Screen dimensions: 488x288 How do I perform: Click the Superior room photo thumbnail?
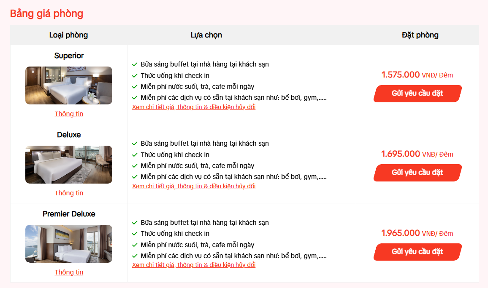(x=69, y=85)
